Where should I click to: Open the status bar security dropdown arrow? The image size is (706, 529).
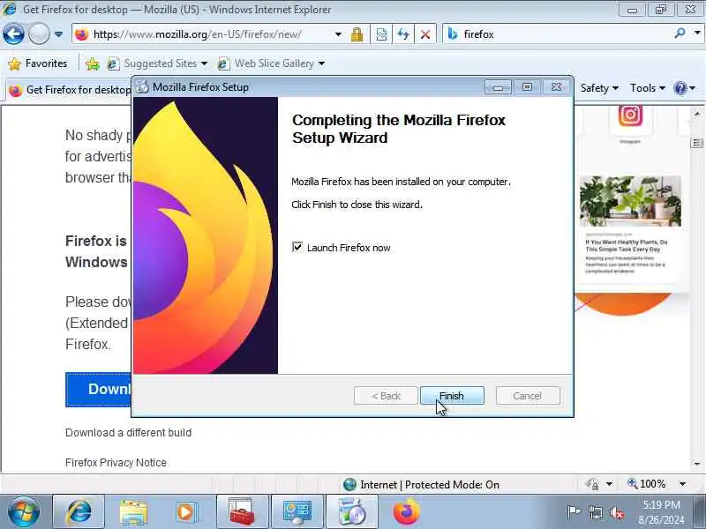[x=609, y=484]
